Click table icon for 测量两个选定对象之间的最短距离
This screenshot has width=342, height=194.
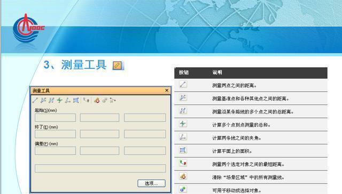coord(183,163)
